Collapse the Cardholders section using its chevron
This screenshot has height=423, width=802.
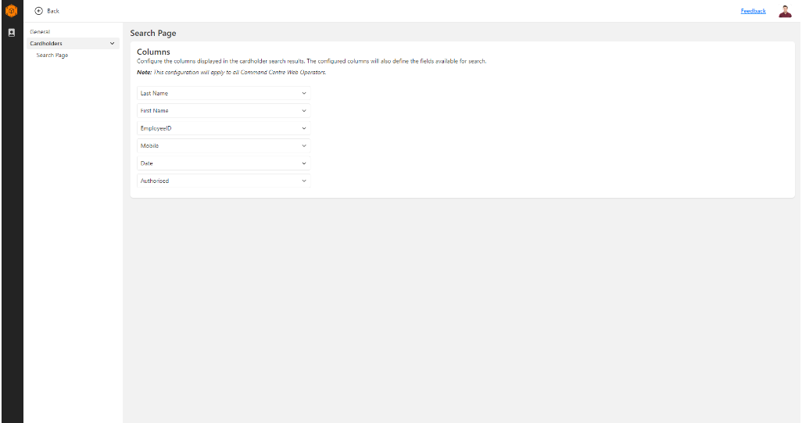point(113,44)
